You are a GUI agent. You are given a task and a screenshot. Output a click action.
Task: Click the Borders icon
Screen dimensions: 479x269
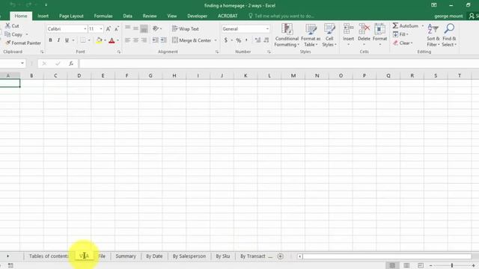83,40
